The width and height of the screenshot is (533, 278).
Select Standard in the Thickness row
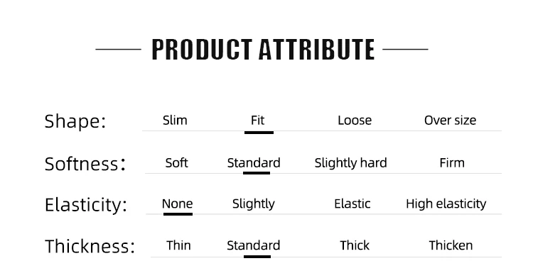click(x=253, y=245)
